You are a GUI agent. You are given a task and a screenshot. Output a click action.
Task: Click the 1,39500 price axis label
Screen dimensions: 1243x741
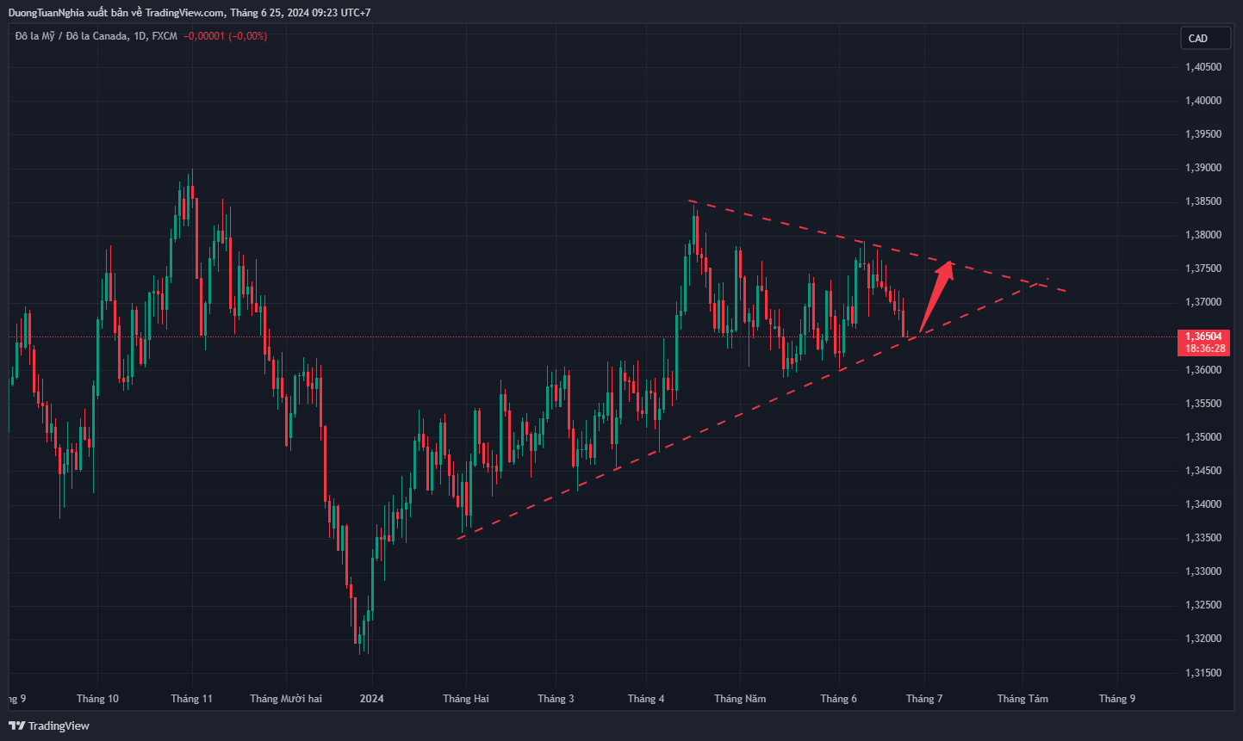click(1203, 134)
